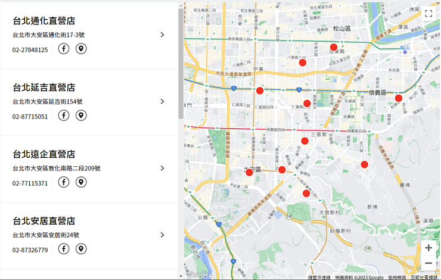Image resolution: width=441 pixels, height=280 pixels.
Task: Zoom in on the map
Action: click(x=428, y=247)
